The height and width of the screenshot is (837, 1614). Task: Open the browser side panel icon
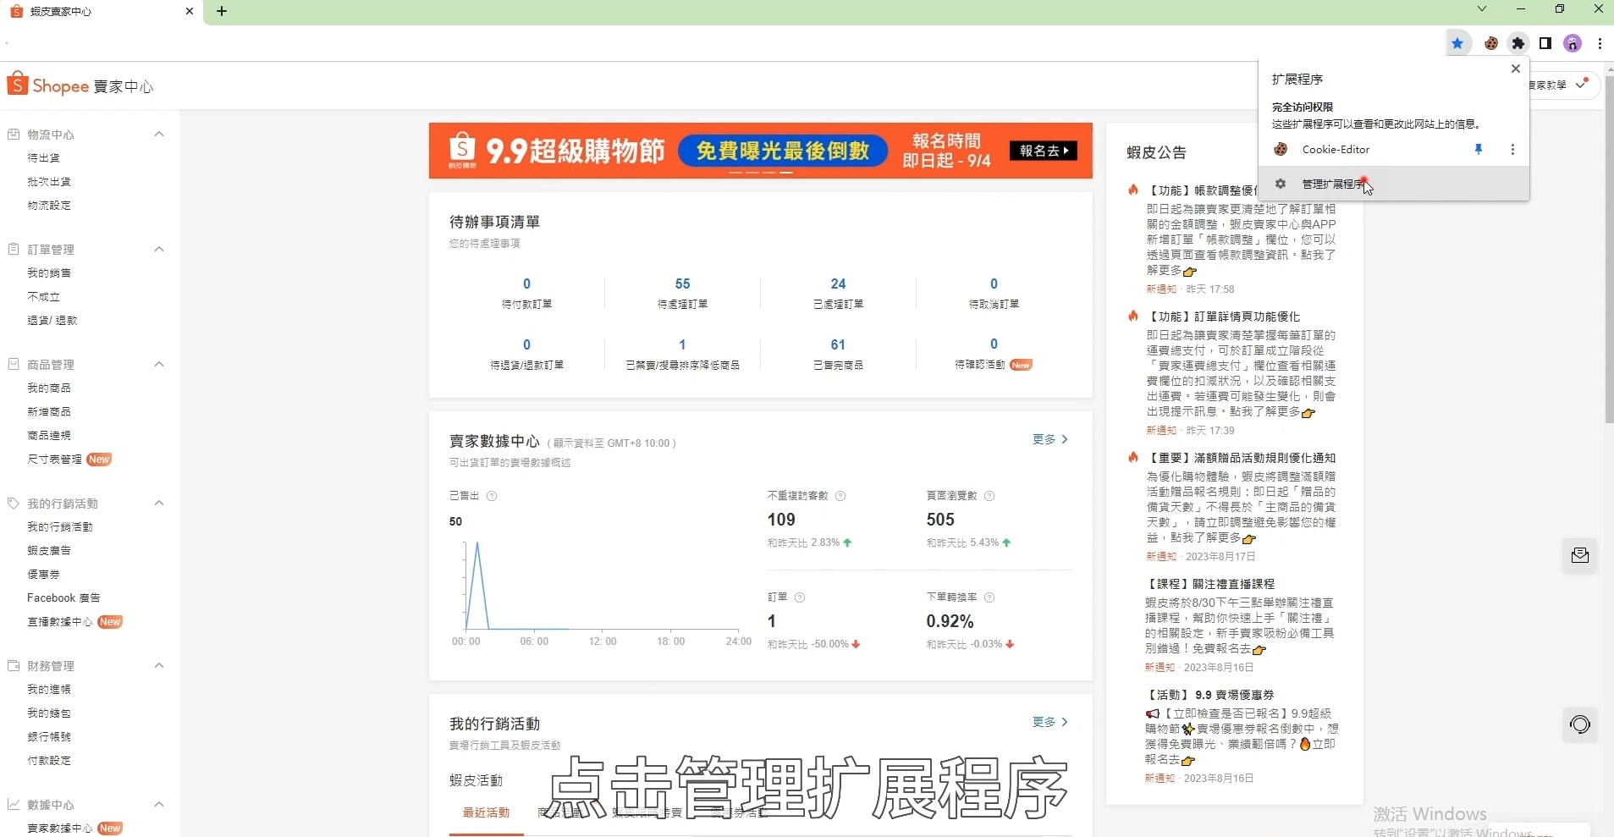click(1545, 43)
